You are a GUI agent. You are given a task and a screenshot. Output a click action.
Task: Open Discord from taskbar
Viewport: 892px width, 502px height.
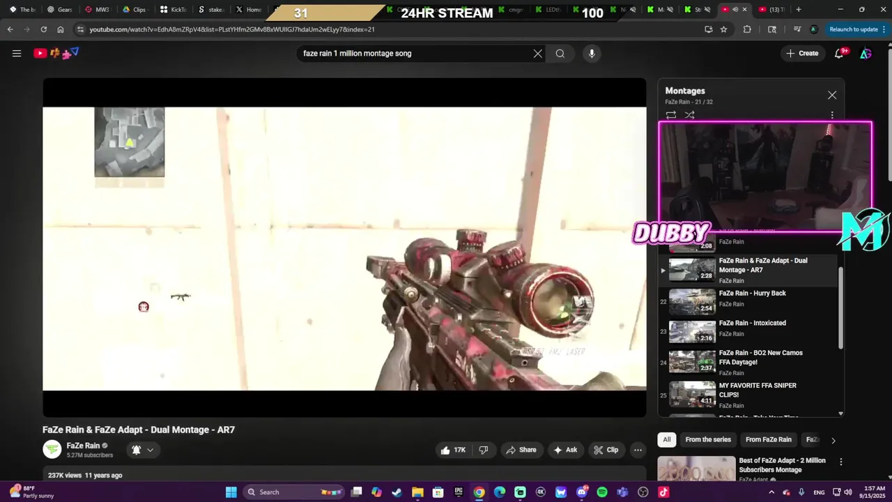pyautogui.click(x=582, y=492)
